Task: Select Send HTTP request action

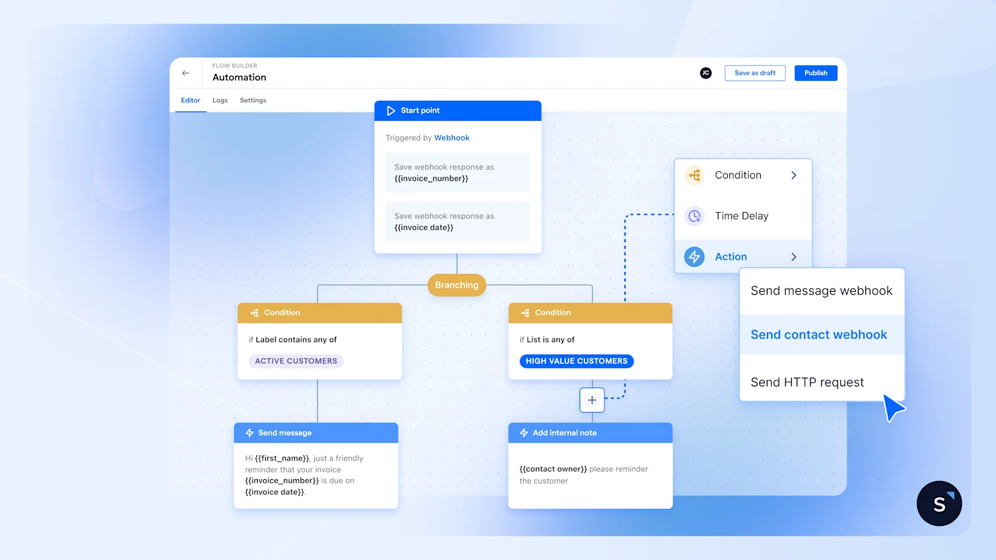Action: 807,382
